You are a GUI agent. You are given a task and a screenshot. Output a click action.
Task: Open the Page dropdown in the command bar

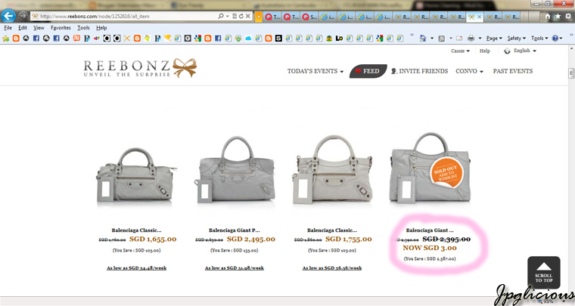tap(494, 39)
